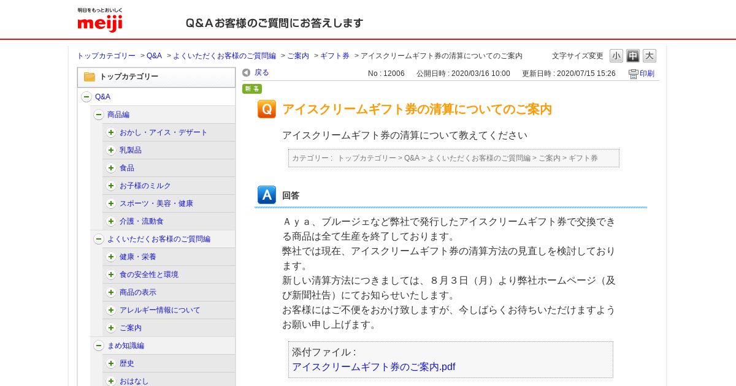Click the back arrow icon beside 戻る
The image size is (736, 386).
click(x=247, y=73)
